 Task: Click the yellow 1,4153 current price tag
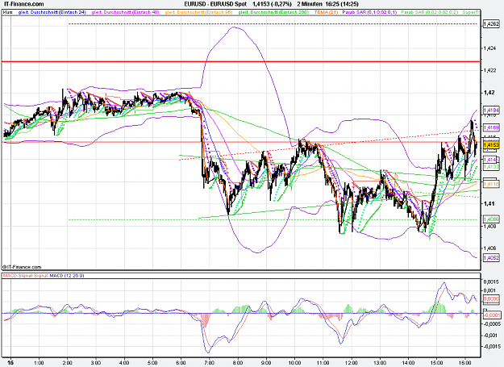(x=491, y=145)
